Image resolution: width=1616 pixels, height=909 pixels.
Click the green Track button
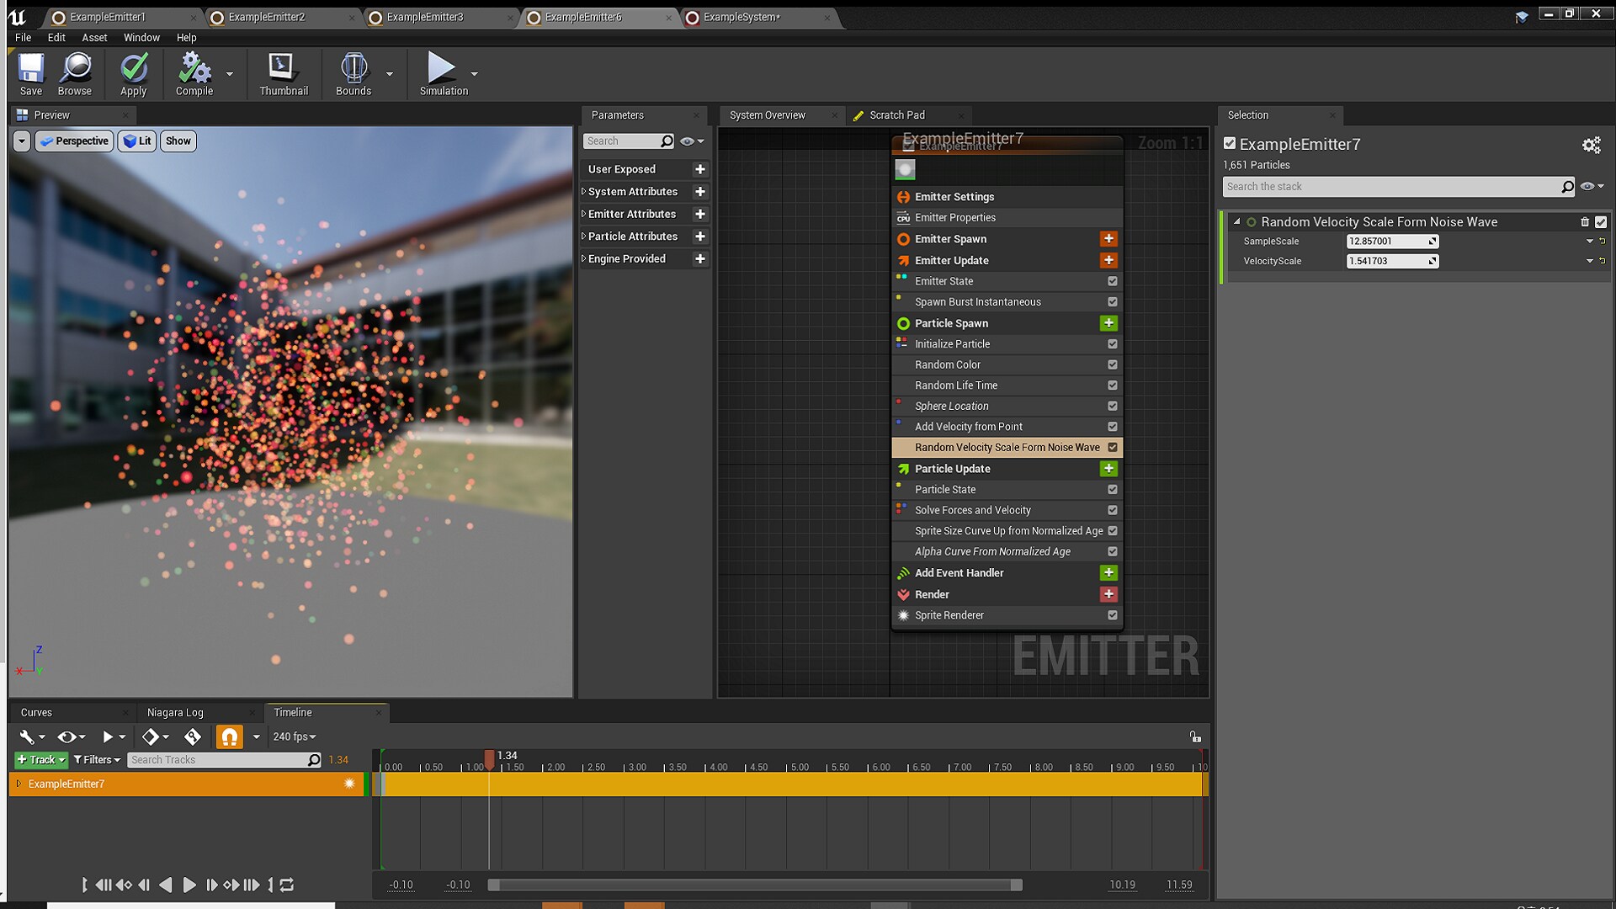click(40, 759)
